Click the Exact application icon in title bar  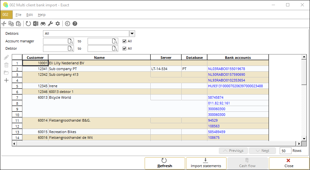(5, 5)
